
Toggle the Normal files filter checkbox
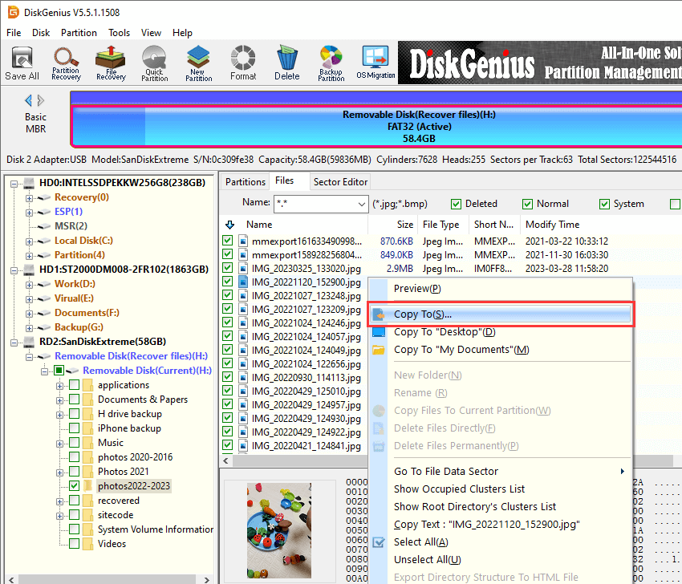coord(527,204)
